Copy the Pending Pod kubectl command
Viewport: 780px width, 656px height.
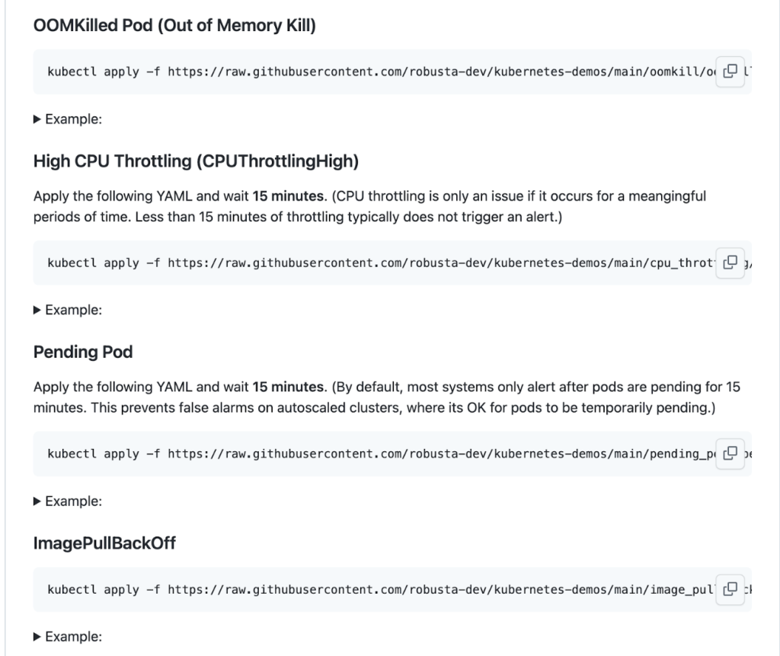tap(730, 454)
